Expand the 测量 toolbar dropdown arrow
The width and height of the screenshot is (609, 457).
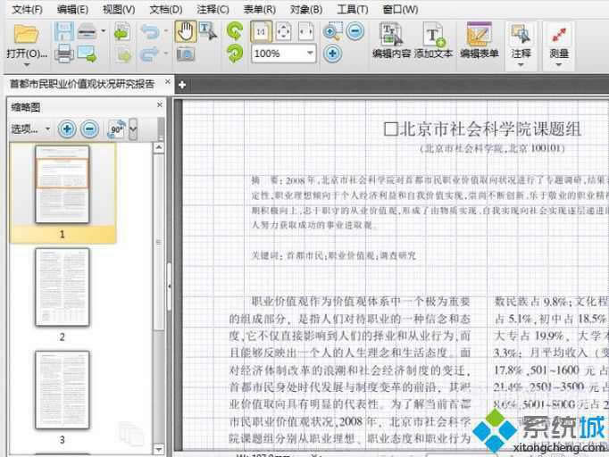559,65
